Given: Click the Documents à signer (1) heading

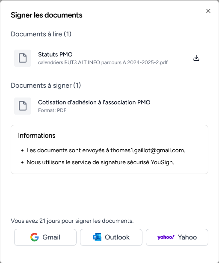Looking at the screenshot, I should [46, 86].
